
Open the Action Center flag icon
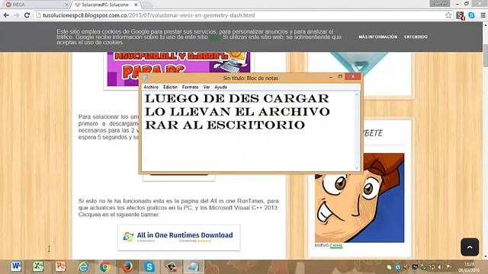449,267
